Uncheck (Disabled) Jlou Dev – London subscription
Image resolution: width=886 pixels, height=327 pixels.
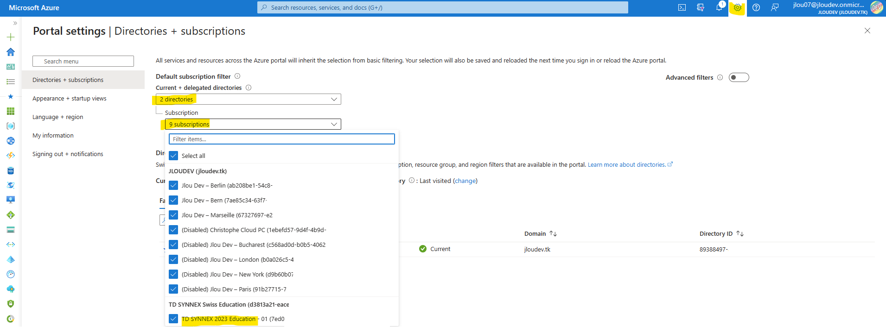click(x=173, y=259)
